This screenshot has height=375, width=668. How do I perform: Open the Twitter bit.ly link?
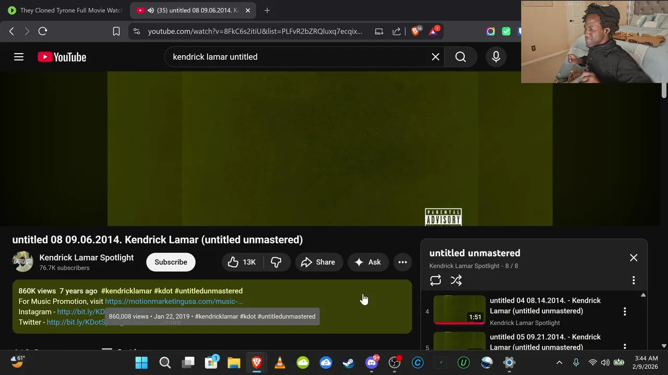76,322
